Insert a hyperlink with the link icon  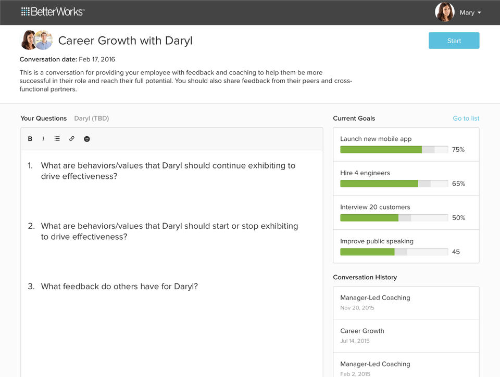(72, 139)
